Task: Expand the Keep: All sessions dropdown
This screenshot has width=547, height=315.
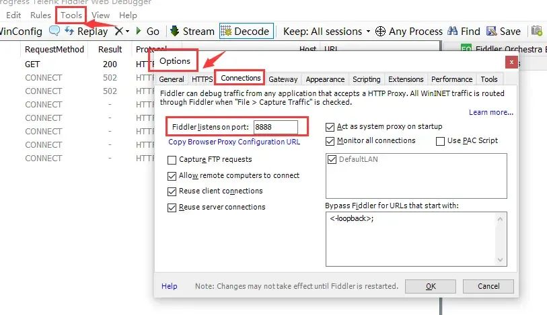Action: (x=368, y=31)
